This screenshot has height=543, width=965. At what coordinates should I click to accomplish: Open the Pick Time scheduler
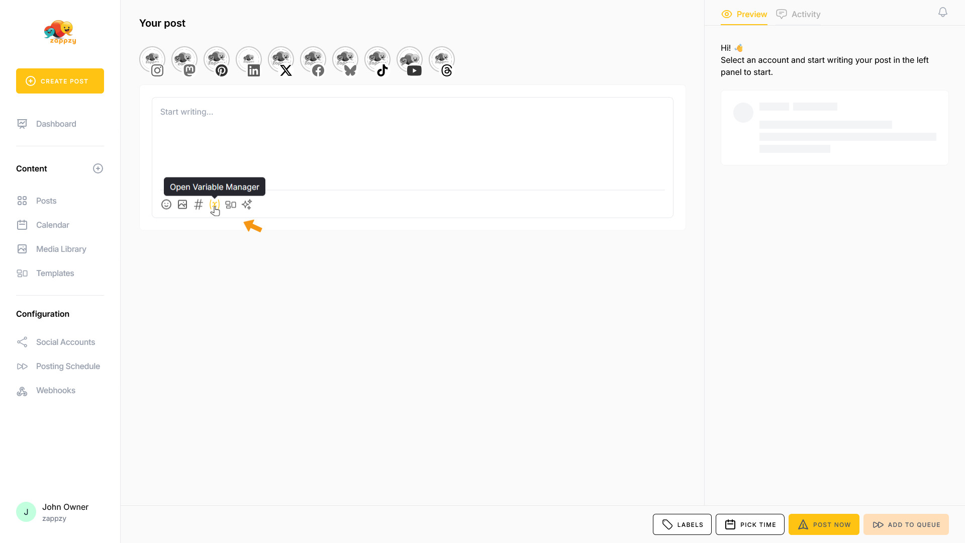pyautogui.click(x=750, y=524)
